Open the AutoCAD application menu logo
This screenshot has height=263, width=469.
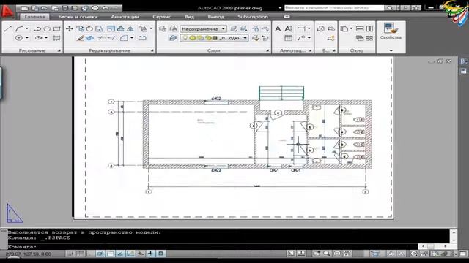coord(7,11)
